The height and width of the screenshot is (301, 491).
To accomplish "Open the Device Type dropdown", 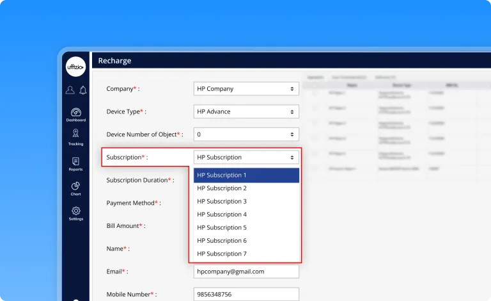I will click(246, 111).
